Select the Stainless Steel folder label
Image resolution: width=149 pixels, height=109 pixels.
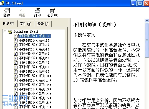click(26, 32)
